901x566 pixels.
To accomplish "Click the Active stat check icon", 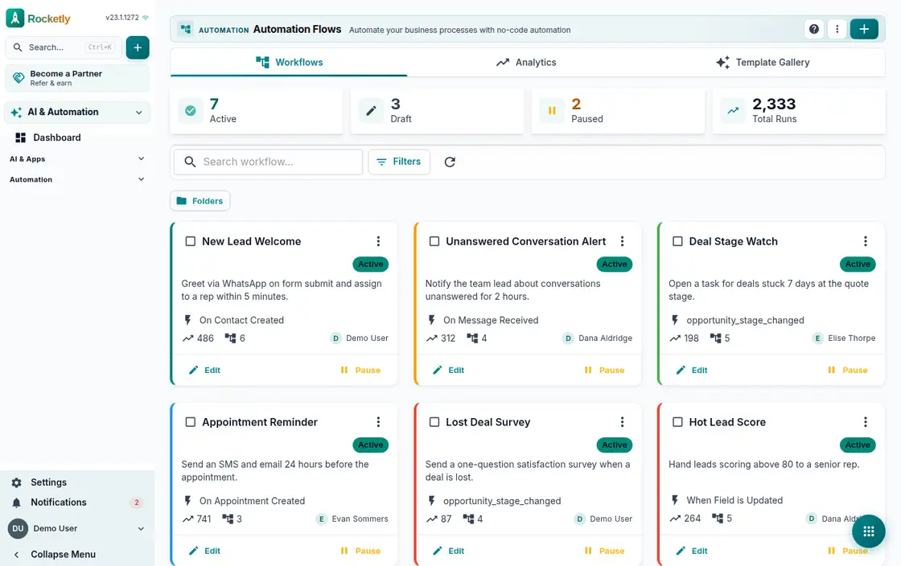I will 191,111.
